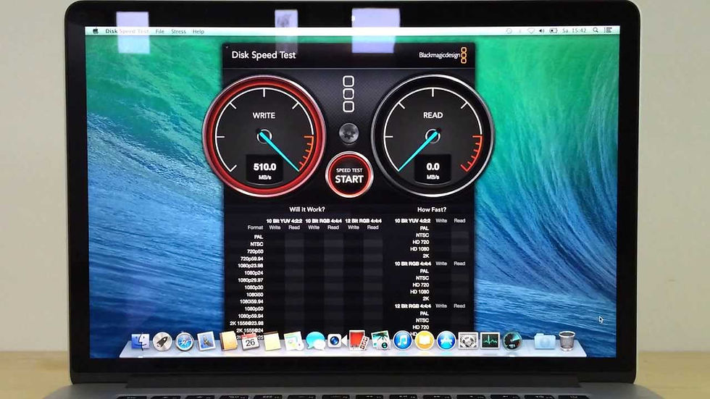Open the Help menu

pyautogui.click(x=199, y=32)
